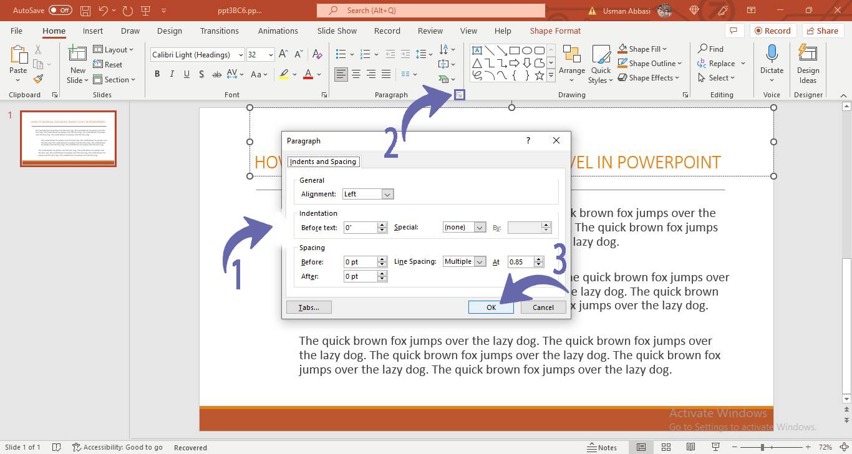The height and width of the screenshot is (454, 852).
Task: Click the Record button top right
Action: coord(772,31)
